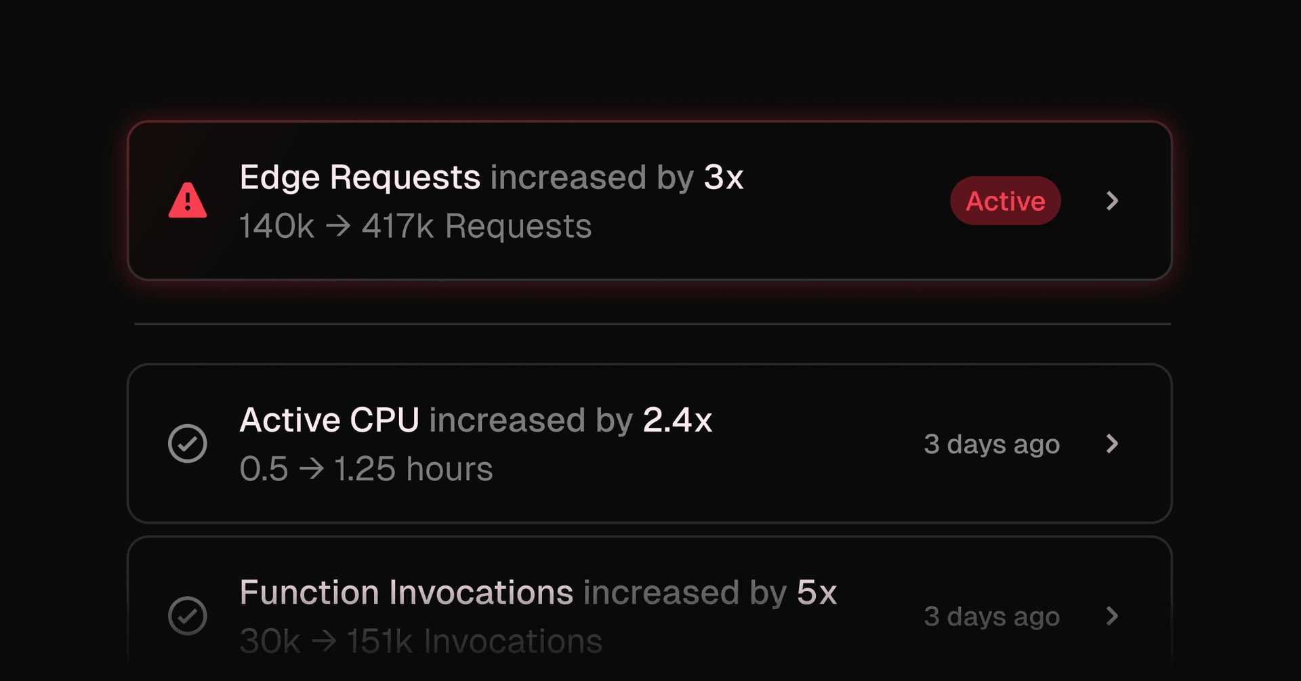
Task: Open the "Edge Requests increased by 3x" title
Action: pyautogui.click(x=491, y=178)
